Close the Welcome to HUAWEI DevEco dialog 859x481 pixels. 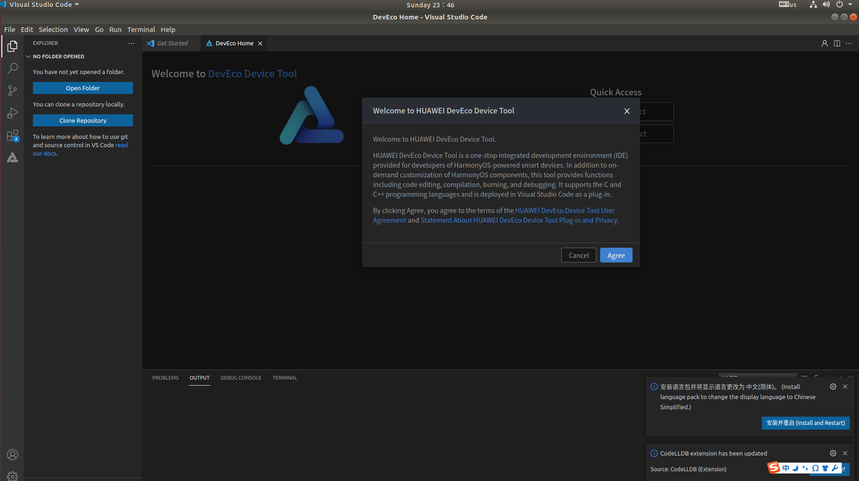pyautogui.click(x=627, y=111)
